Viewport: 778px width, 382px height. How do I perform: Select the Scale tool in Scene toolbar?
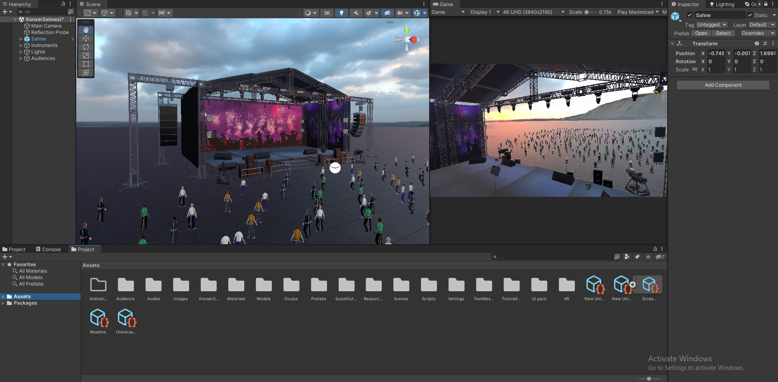[86, 55]
